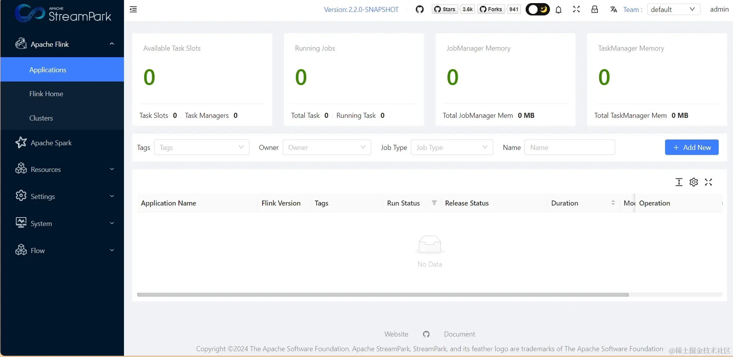The image size is (733, 357).
Task: Click the Apache Flink squirrel icon
Action: pos(21,44)
